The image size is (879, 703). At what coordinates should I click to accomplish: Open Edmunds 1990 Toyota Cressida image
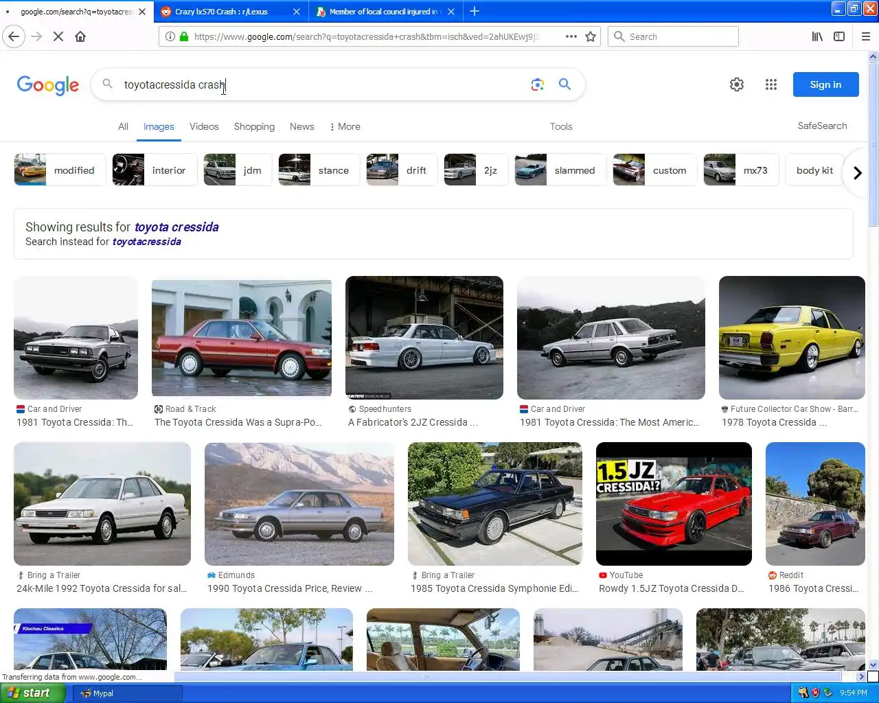coord(299,504)
